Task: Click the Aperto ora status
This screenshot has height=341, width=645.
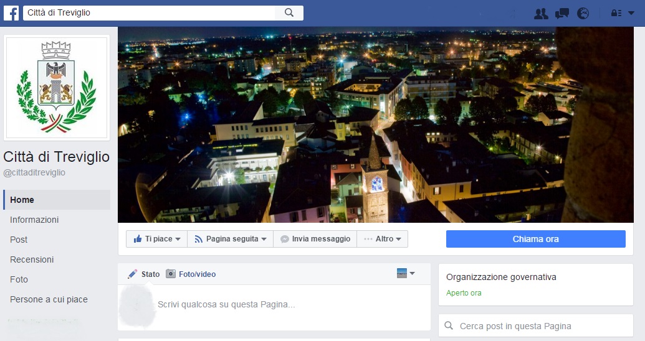Action: pos(464,293)
